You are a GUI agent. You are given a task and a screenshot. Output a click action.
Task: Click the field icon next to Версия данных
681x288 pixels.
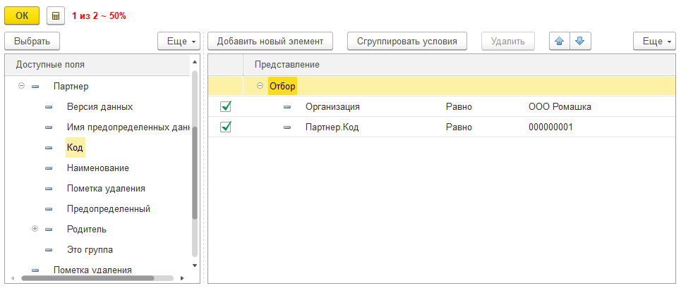pos(49,107)
